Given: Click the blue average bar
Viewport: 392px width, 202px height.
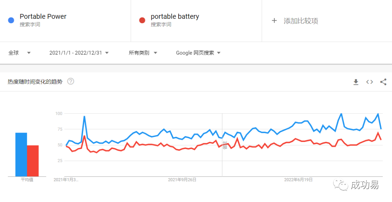Looking at the screenshot, I should [21, 155].
